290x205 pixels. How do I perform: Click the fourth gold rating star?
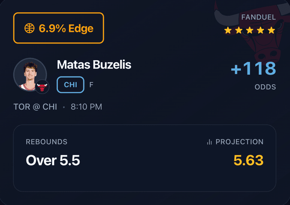(x=261, y=30)
